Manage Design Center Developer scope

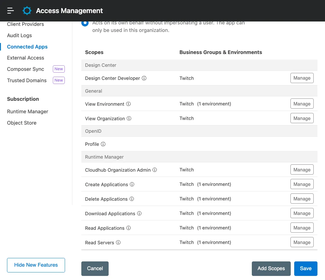tap(302, 78)
